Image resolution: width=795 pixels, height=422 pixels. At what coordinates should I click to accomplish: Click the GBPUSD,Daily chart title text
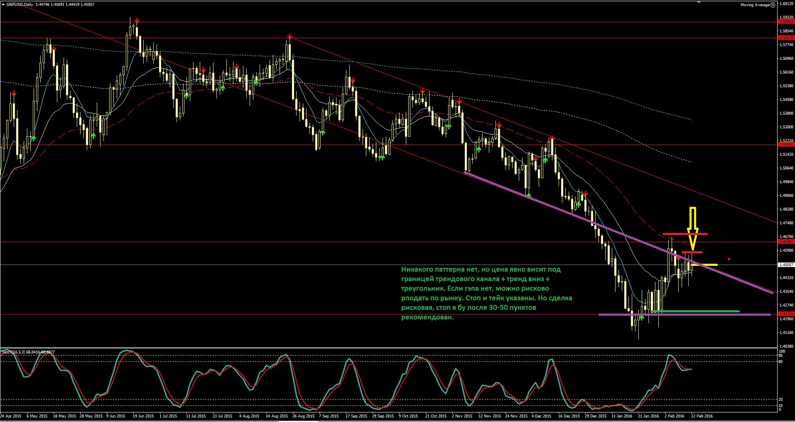20,5
